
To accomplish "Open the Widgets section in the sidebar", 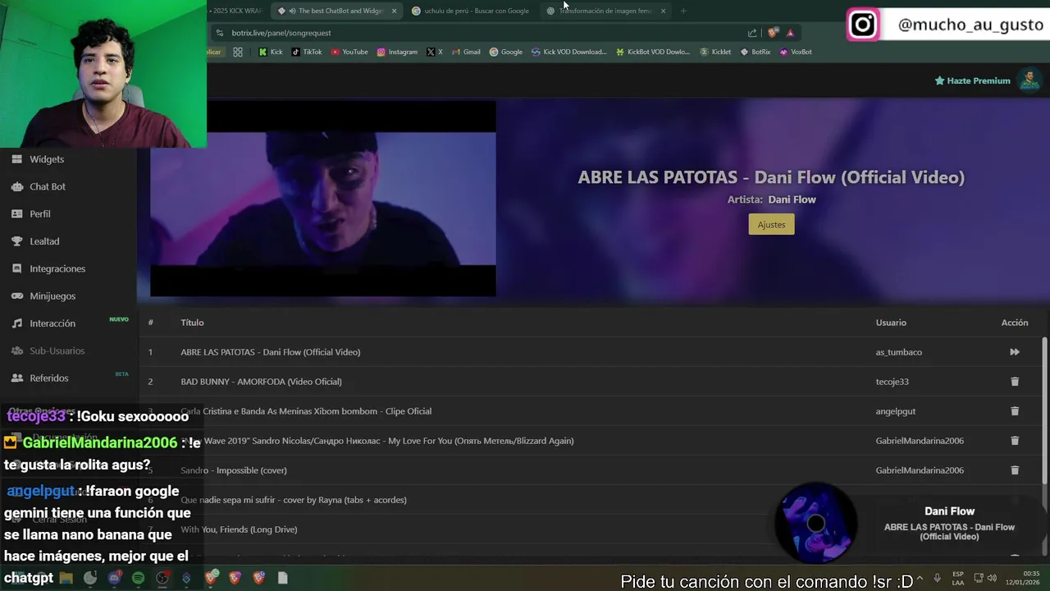I will [x=47, y=159].
